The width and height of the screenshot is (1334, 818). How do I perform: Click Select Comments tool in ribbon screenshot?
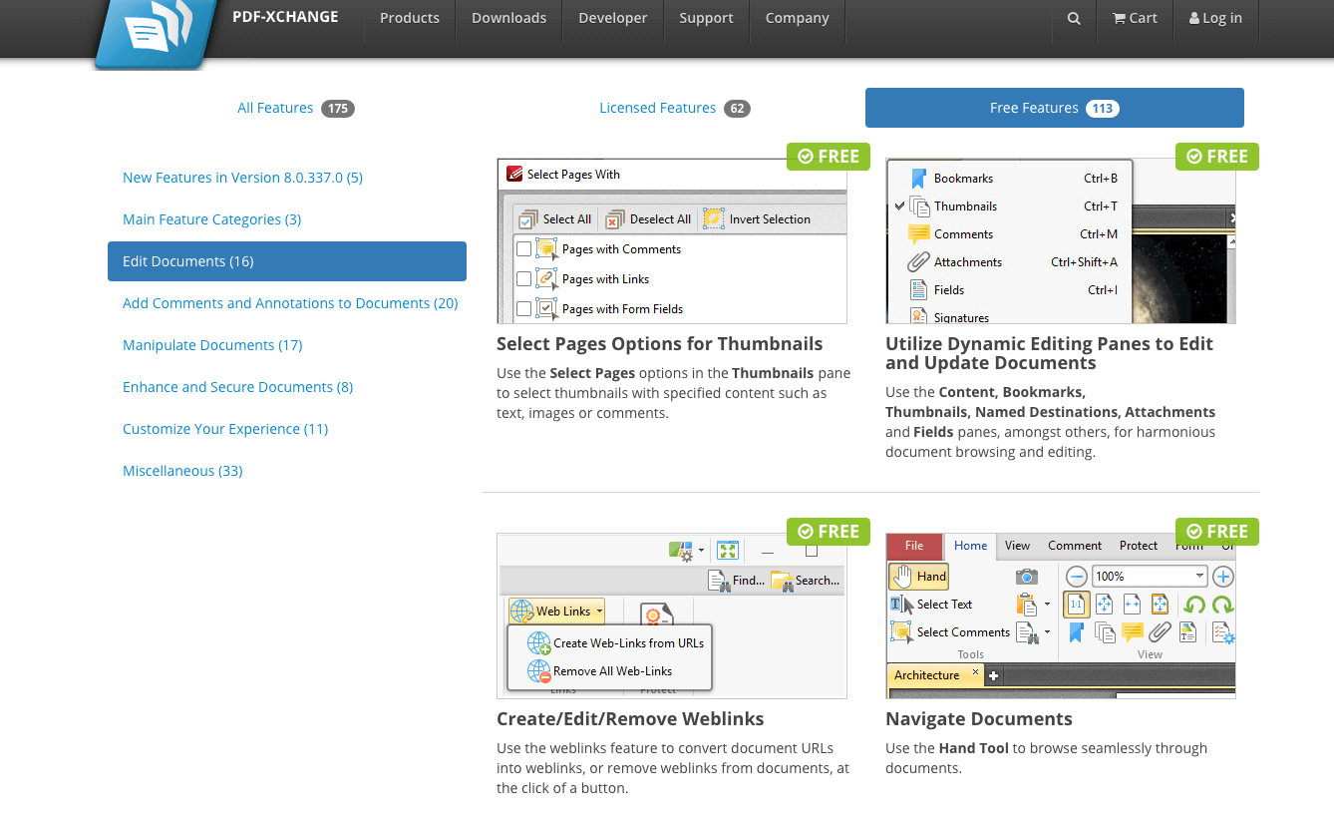(x=950, y=631)
